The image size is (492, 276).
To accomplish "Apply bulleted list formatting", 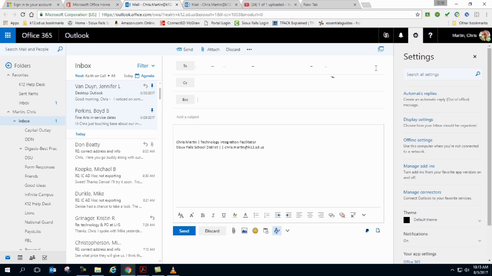I will pyautogui.click(x=256, y=215).
